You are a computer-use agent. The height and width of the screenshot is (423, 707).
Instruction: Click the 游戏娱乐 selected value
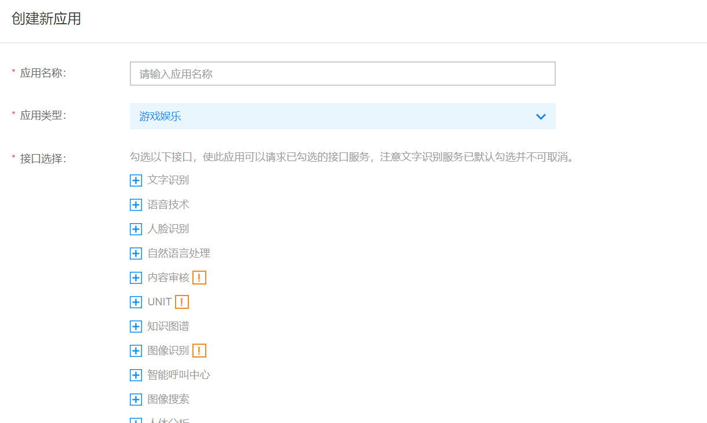click(x=160, y=116)
